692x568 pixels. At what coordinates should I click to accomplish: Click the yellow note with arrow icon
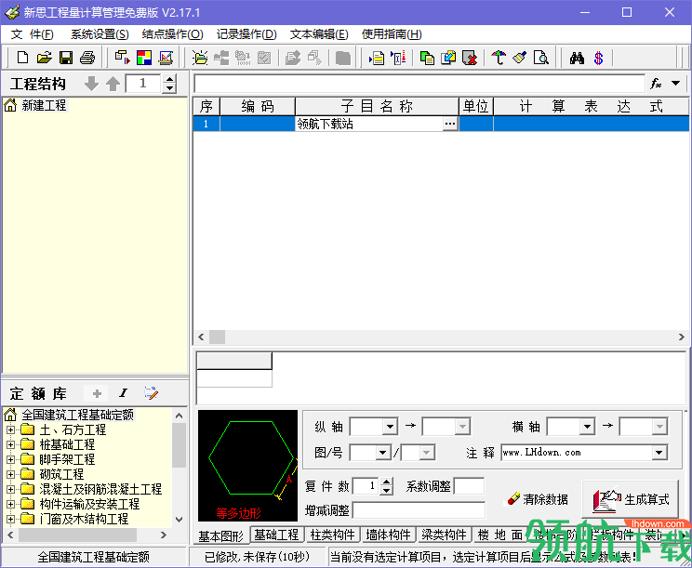[x=377, y=58]
